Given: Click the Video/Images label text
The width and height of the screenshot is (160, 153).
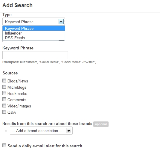Looking at the screenshot, I should pos(19,106).
